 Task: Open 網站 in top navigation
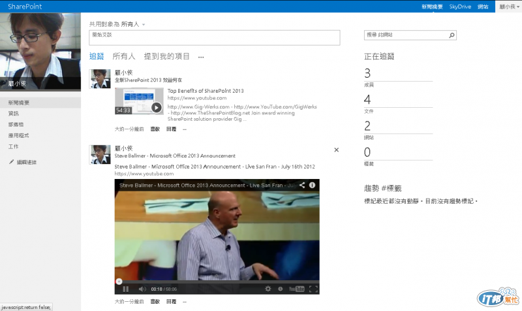pyautogui.click(x=483, y=7)
